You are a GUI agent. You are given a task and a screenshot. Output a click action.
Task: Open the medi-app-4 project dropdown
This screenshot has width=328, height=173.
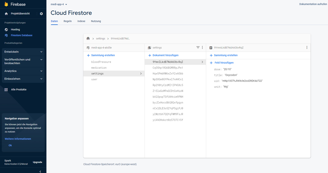[59, 4]
